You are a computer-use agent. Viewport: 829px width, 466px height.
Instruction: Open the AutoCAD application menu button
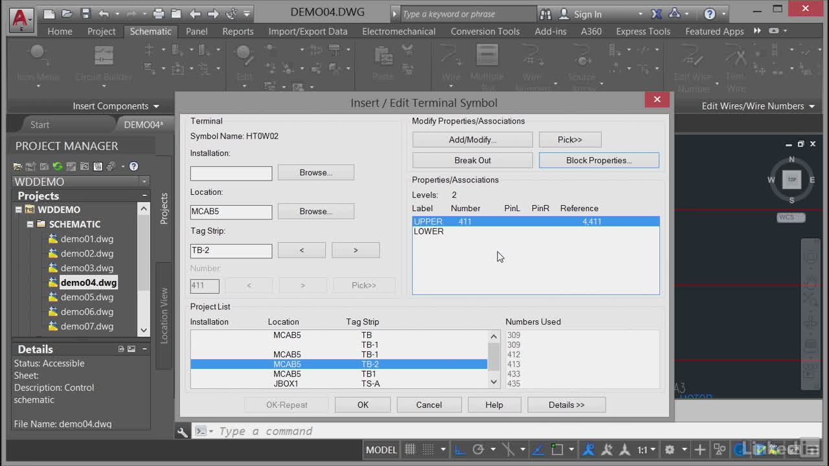pyautogui.click(x=21, y=19)
